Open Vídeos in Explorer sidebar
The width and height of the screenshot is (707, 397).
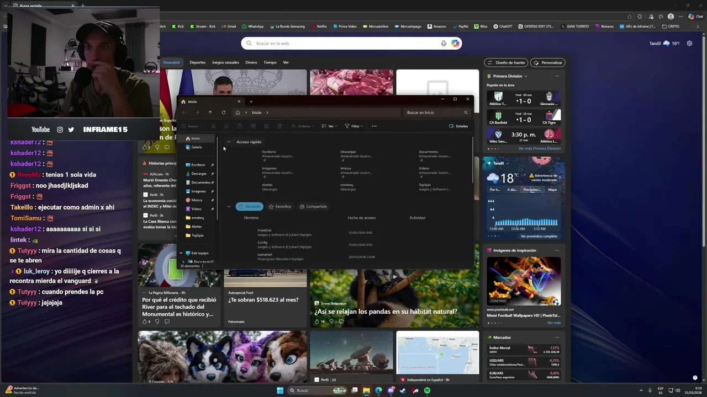point(196,209)
